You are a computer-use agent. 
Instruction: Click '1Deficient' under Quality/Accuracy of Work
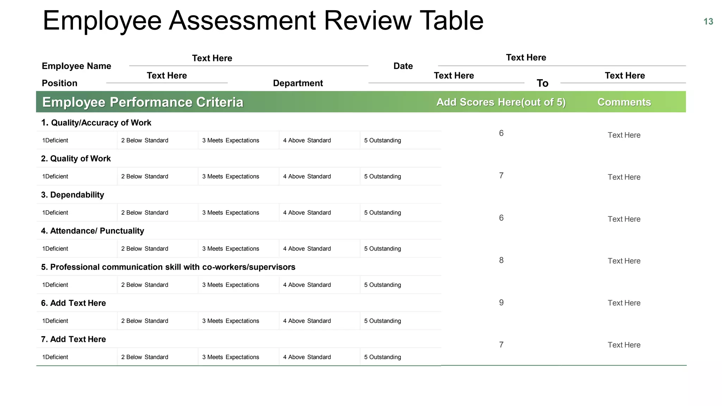pos(55,140)
